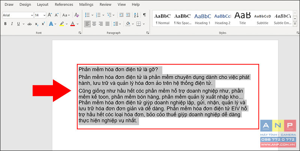Image resolution: width=300 pixels, height=151 pixels.
Task: Sort selected text A to Z
Action: pos(136,15)
